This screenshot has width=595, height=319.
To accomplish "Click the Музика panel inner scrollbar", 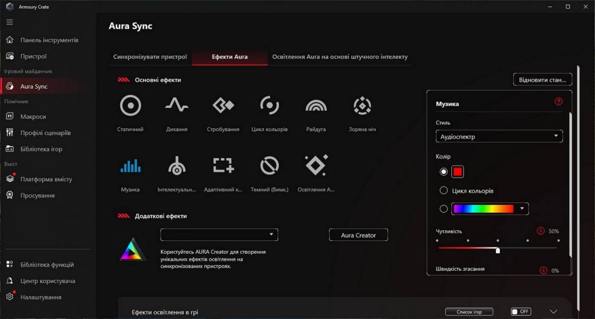I will tap(571, 184).
